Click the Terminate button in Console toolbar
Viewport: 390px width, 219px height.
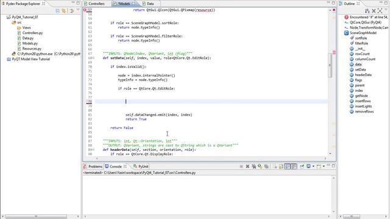point(241,166)
